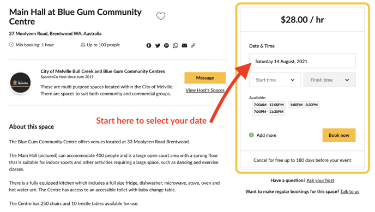Share listing on Pinterest

[166, 45]
